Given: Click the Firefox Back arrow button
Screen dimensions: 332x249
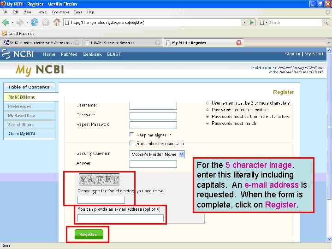Looking at the screenshot, I should (x=6, y=22).
